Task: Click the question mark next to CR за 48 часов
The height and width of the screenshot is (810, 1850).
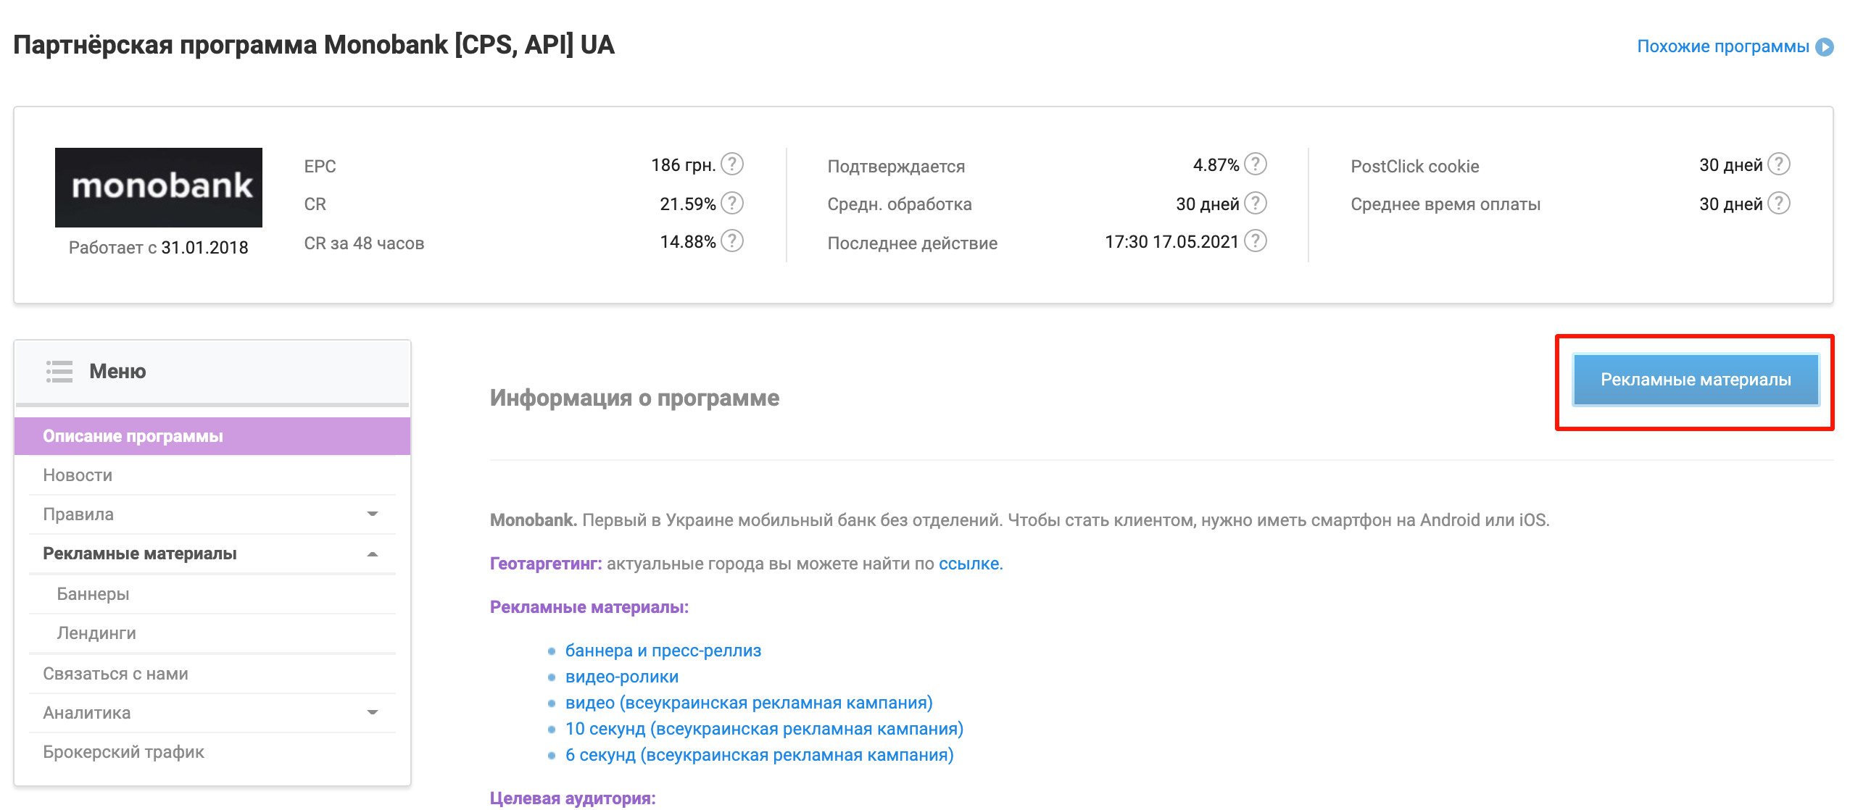Action: [x=732, y=241]
